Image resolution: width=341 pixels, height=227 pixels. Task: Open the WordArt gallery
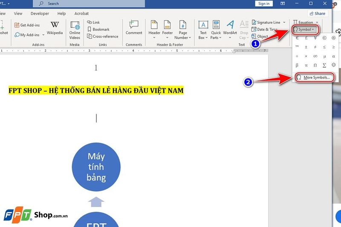230,30
